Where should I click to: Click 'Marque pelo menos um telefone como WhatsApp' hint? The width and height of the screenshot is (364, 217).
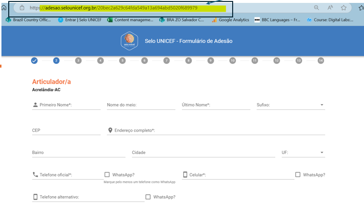tap(140, 182)
